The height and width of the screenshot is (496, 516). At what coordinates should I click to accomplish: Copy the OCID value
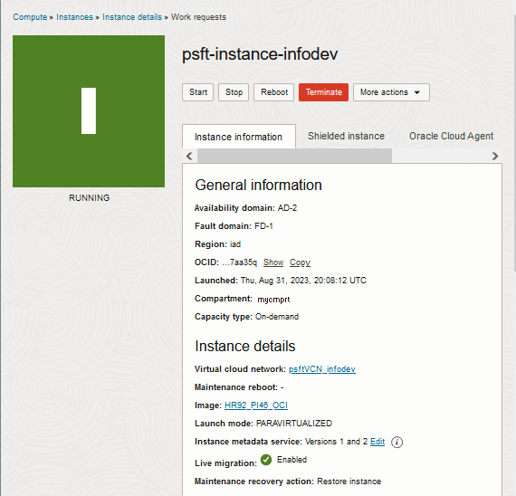pos(300,262)
